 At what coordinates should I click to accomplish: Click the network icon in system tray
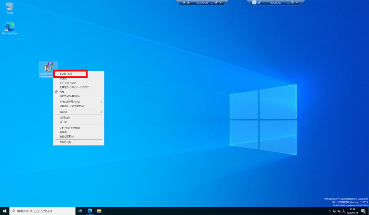pyautogui.click(x=334, y=211)
